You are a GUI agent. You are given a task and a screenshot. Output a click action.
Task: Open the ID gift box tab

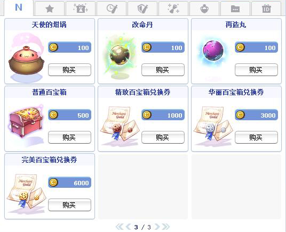click(266, 9)
